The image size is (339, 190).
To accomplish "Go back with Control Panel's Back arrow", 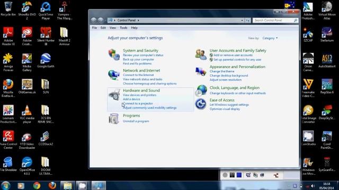I will [93, 20].
